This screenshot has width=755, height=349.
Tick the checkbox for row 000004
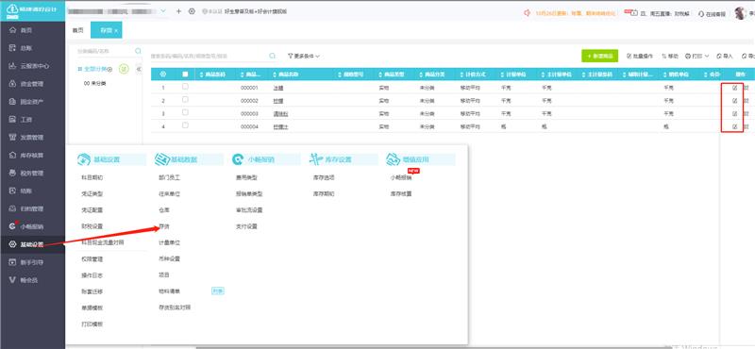click(x=185, y=125)
